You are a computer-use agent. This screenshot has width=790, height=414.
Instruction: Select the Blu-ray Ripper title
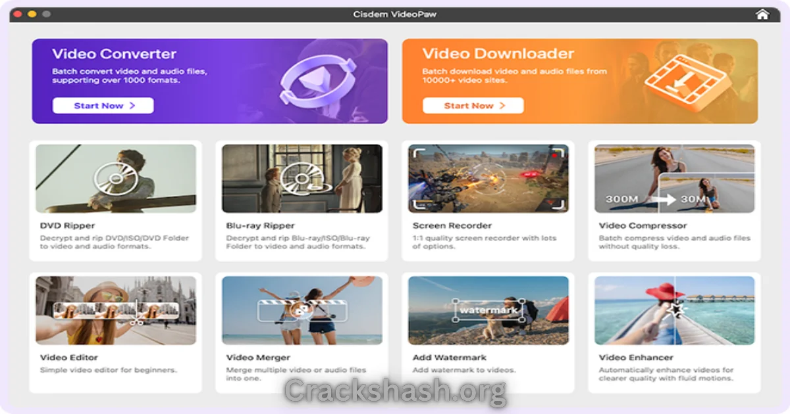[x=260, y=225]
